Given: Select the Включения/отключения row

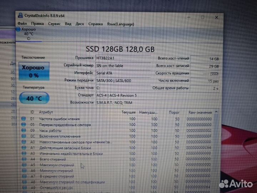Looking at the screenshot, I should click(x=117, y=136).
